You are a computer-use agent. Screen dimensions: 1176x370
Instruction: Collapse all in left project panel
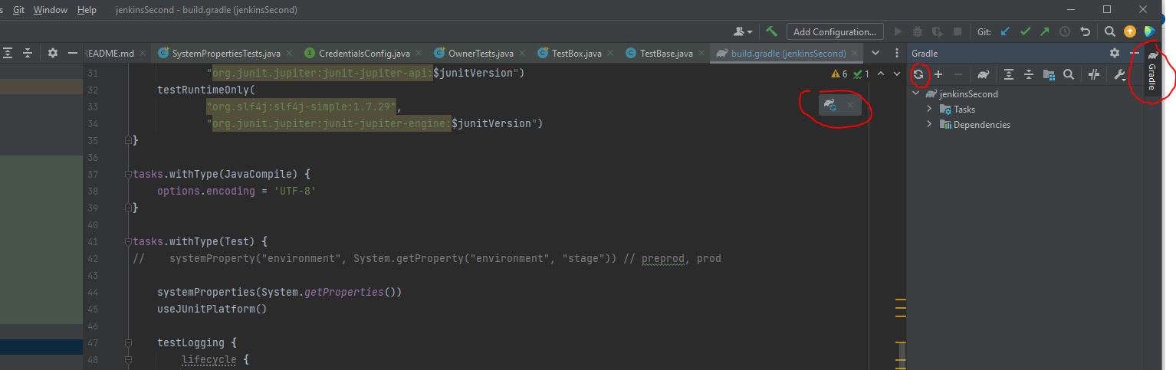click(x=28, y=53)
